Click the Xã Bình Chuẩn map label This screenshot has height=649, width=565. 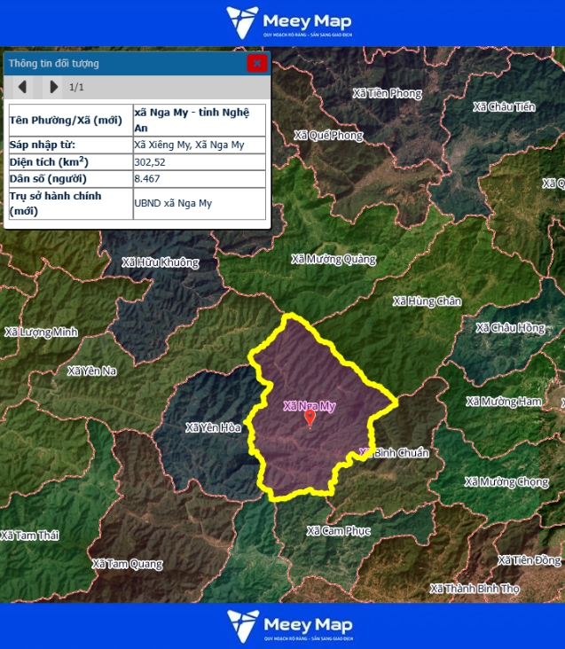tap(396, 453)
